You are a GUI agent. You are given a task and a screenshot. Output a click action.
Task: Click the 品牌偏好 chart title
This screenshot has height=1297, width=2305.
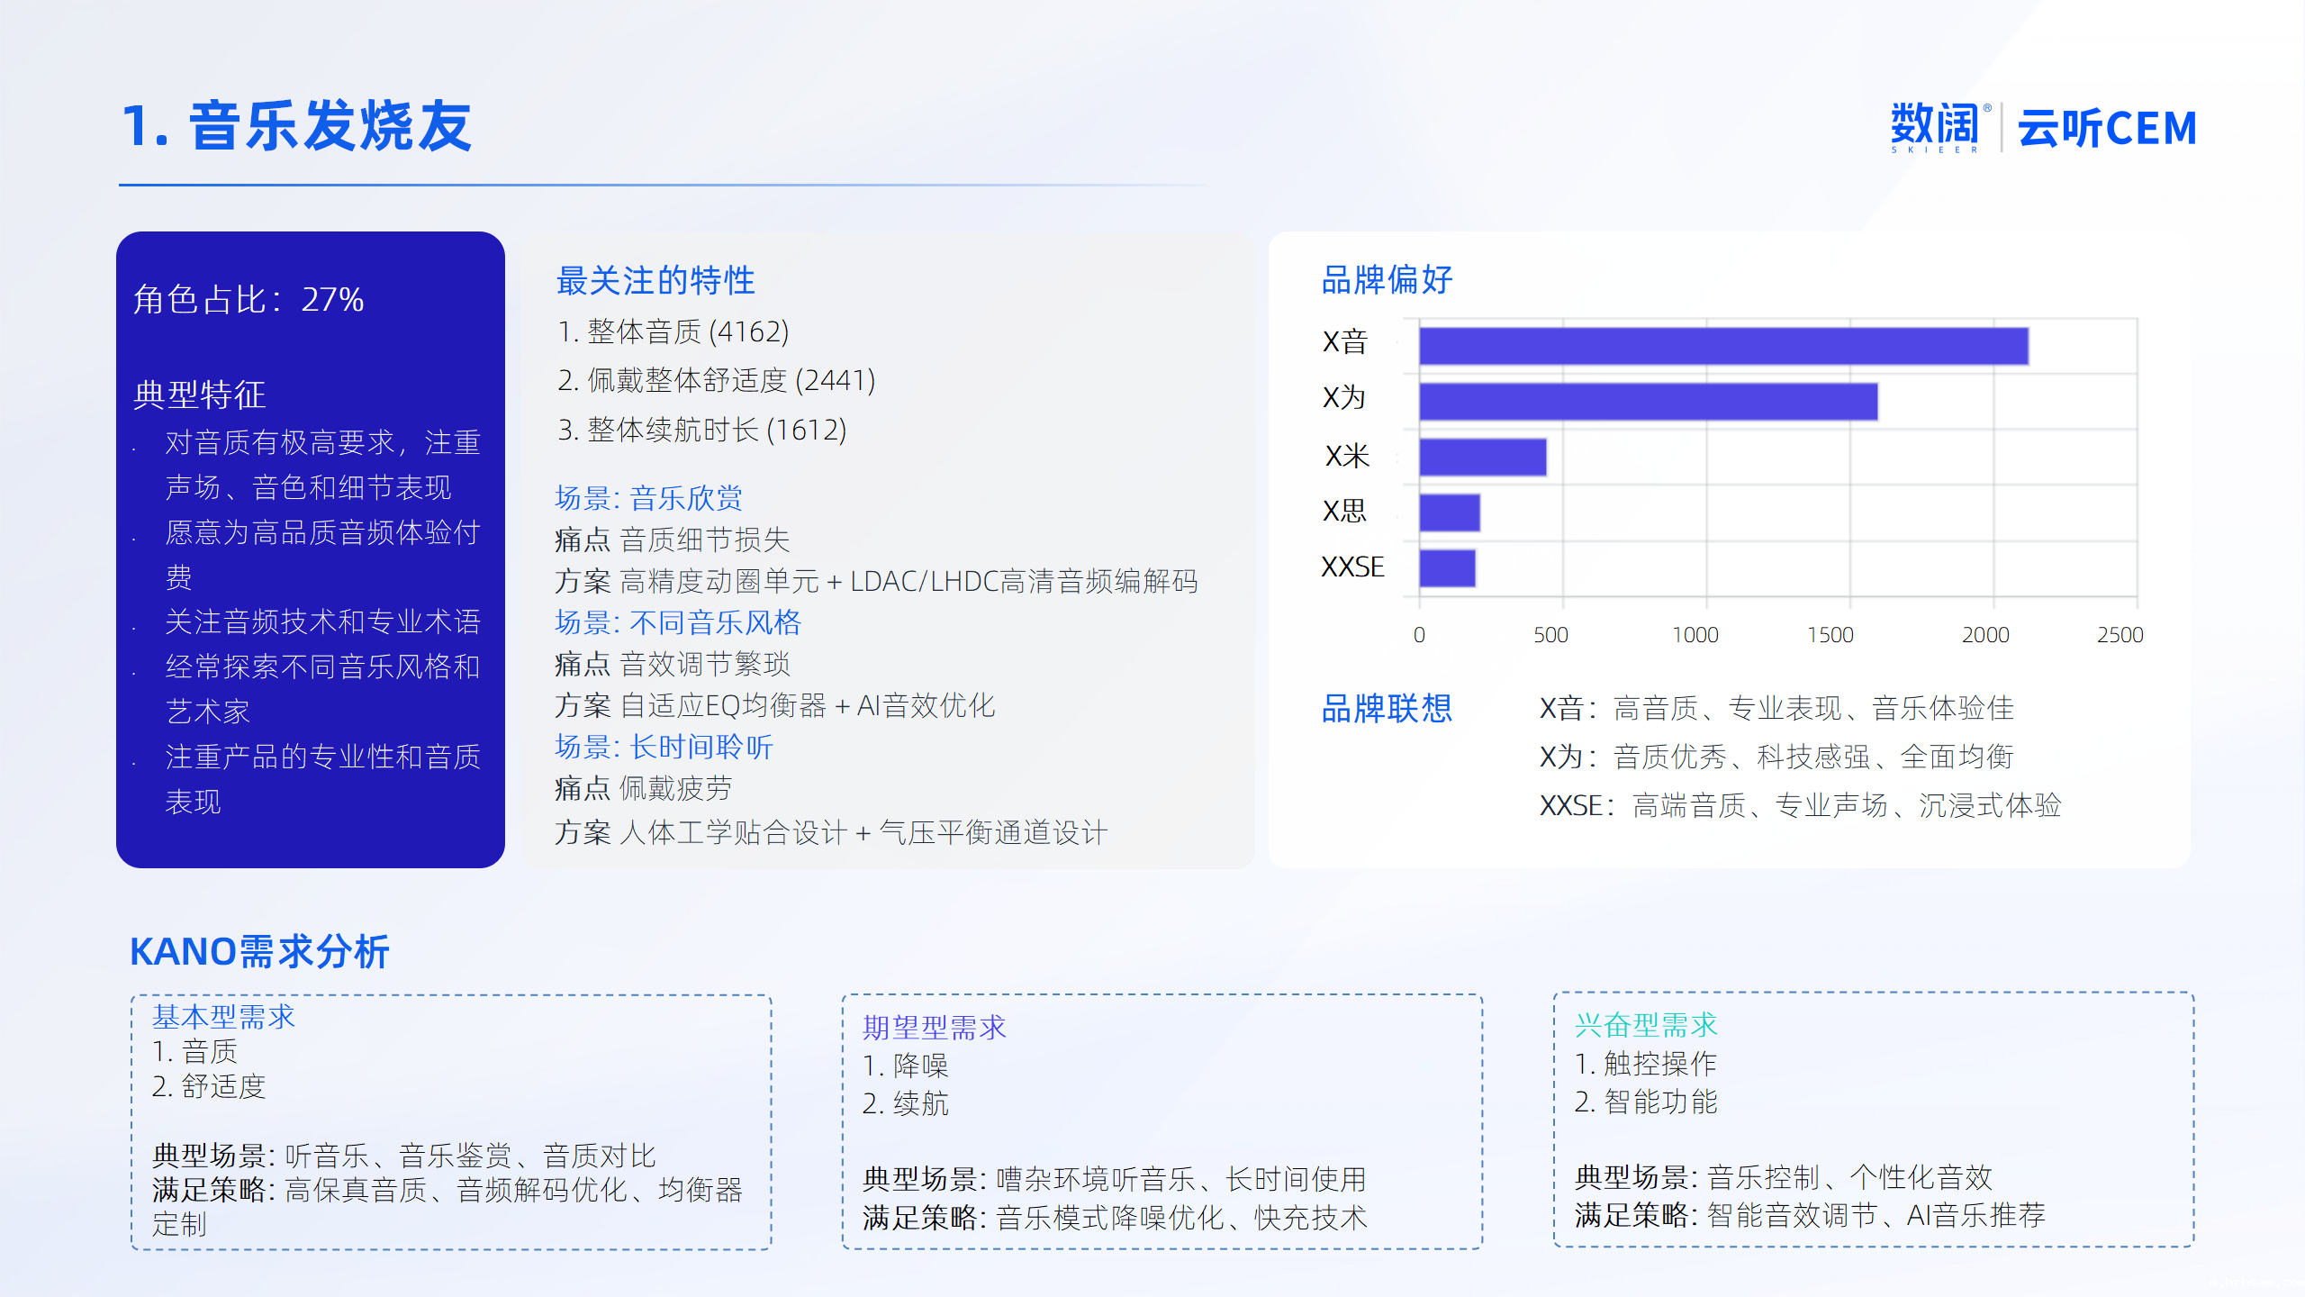click(x=1386, y=279)
